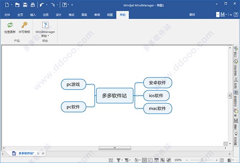
Task: Click the 查找 search field in ribbon bar
Action: tap(192, 15)
